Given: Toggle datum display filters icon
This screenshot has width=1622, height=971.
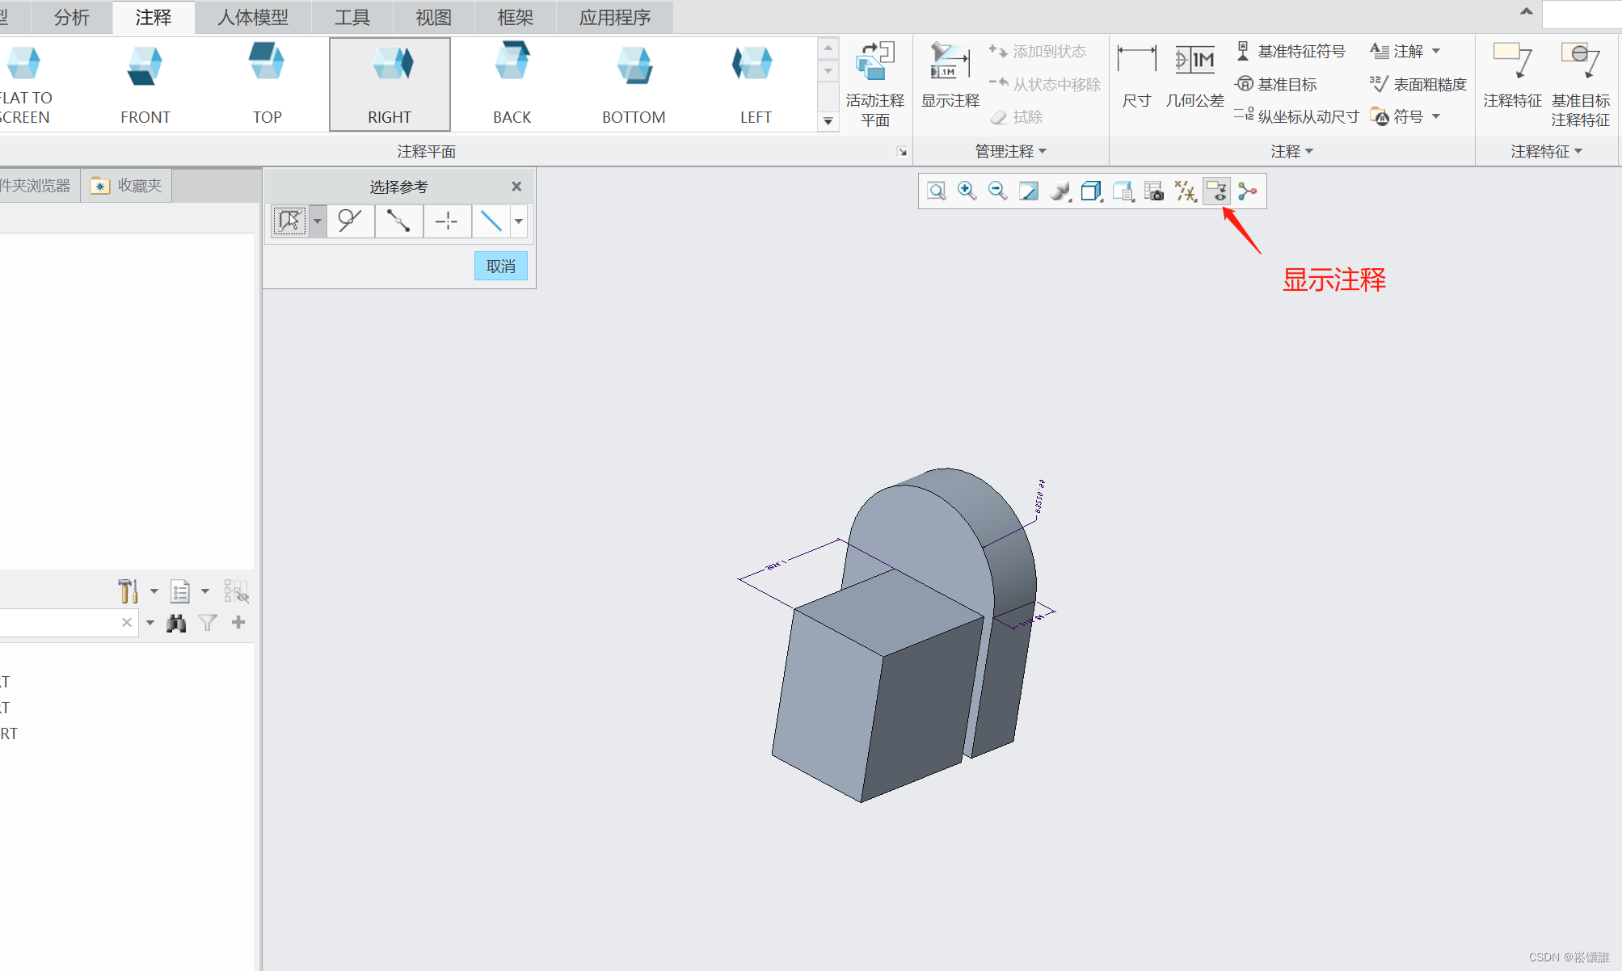Looking at the screenshot, I should 1185,191.
